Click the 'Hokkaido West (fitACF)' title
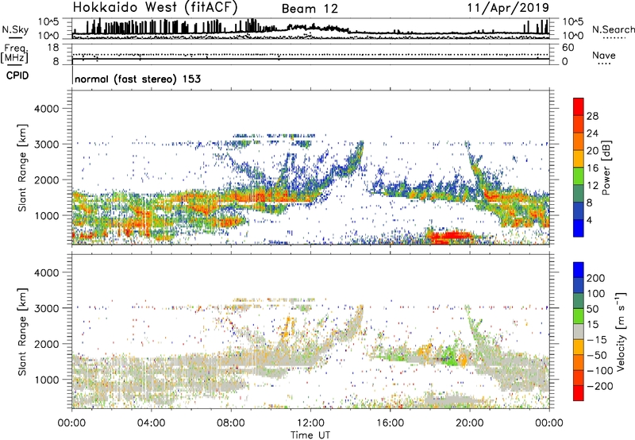This screenshot has width=635, height=440. [x=155, y=8]
